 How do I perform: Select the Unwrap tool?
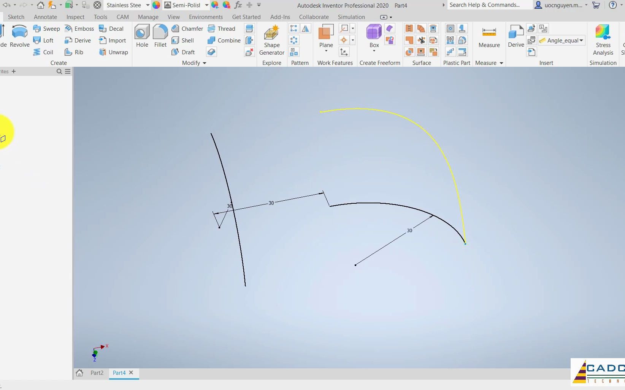coord(113,52)
